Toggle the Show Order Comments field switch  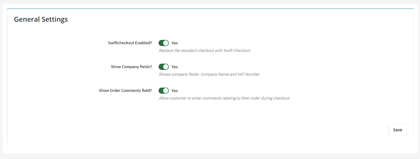(164, 91)
